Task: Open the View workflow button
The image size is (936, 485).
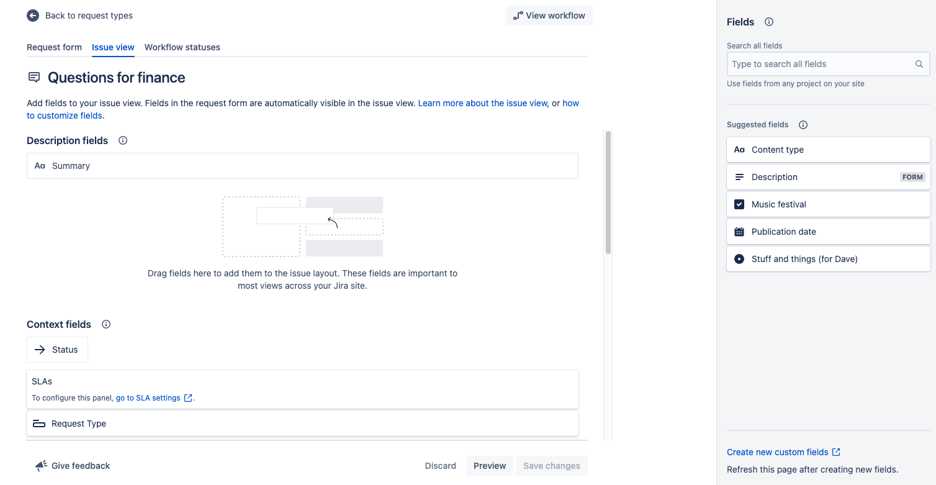Action: coord(549,16)
